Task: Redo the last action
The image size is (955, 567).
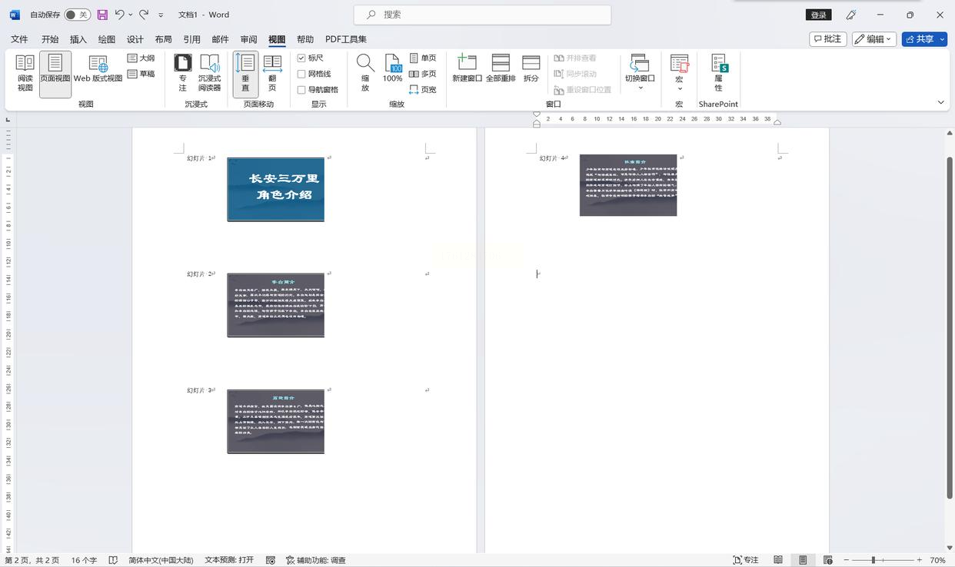Action: (144, 15)
